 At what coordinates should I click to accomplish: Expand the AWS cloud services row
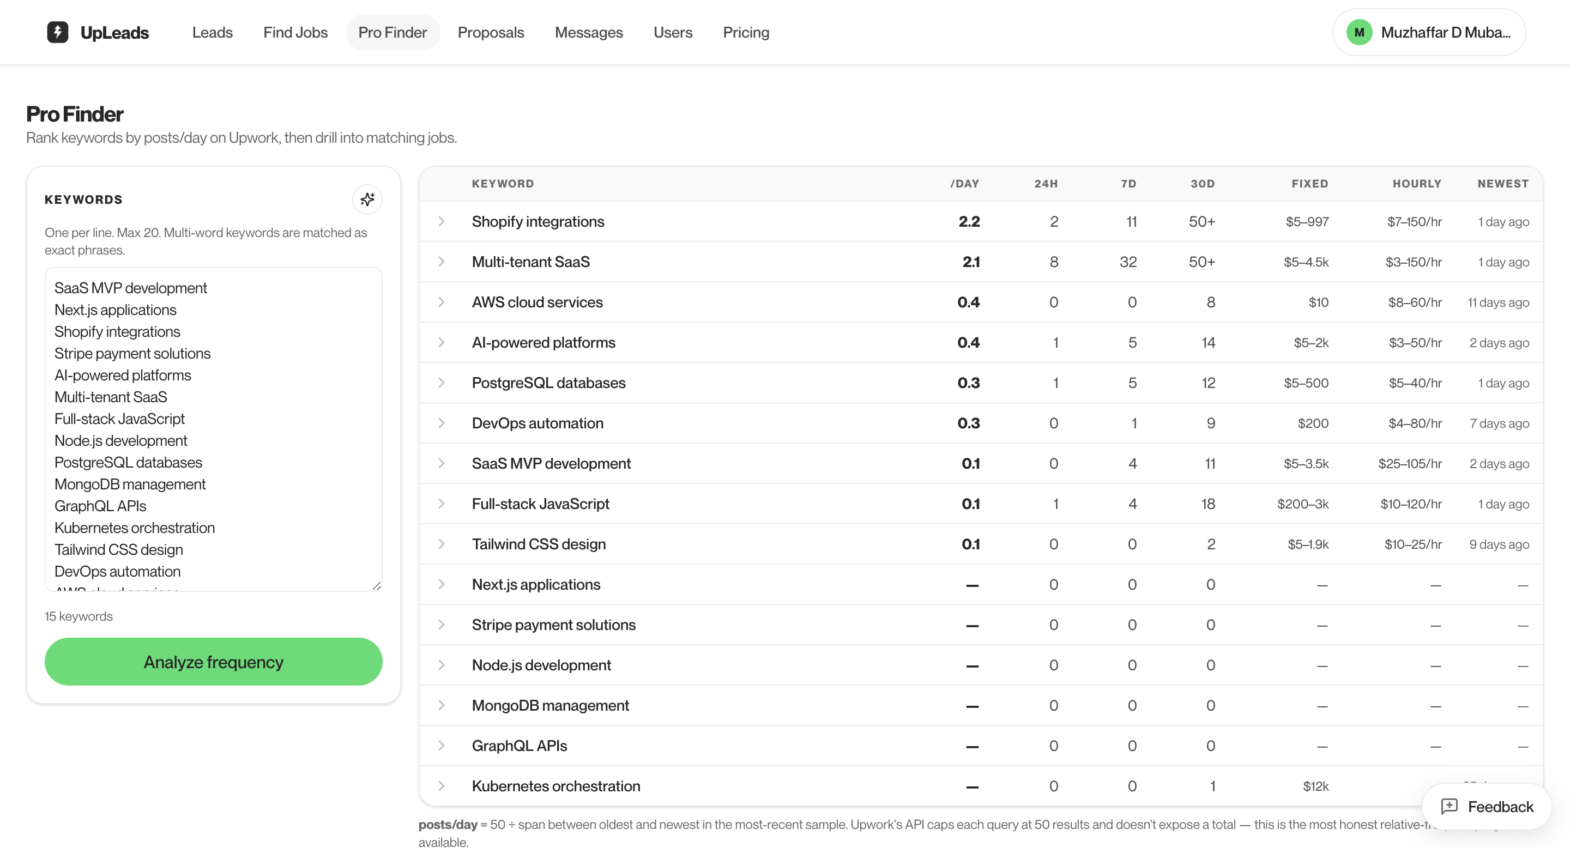click(441, 302)
